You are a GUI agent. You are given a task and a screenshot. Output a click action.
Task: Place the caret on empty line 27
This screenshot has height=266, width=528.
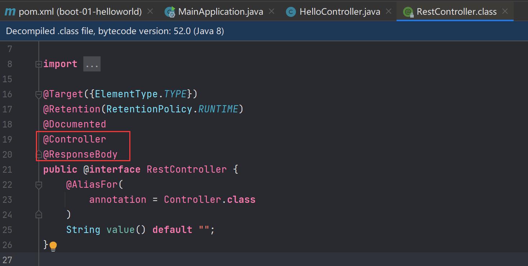(283, 259)
